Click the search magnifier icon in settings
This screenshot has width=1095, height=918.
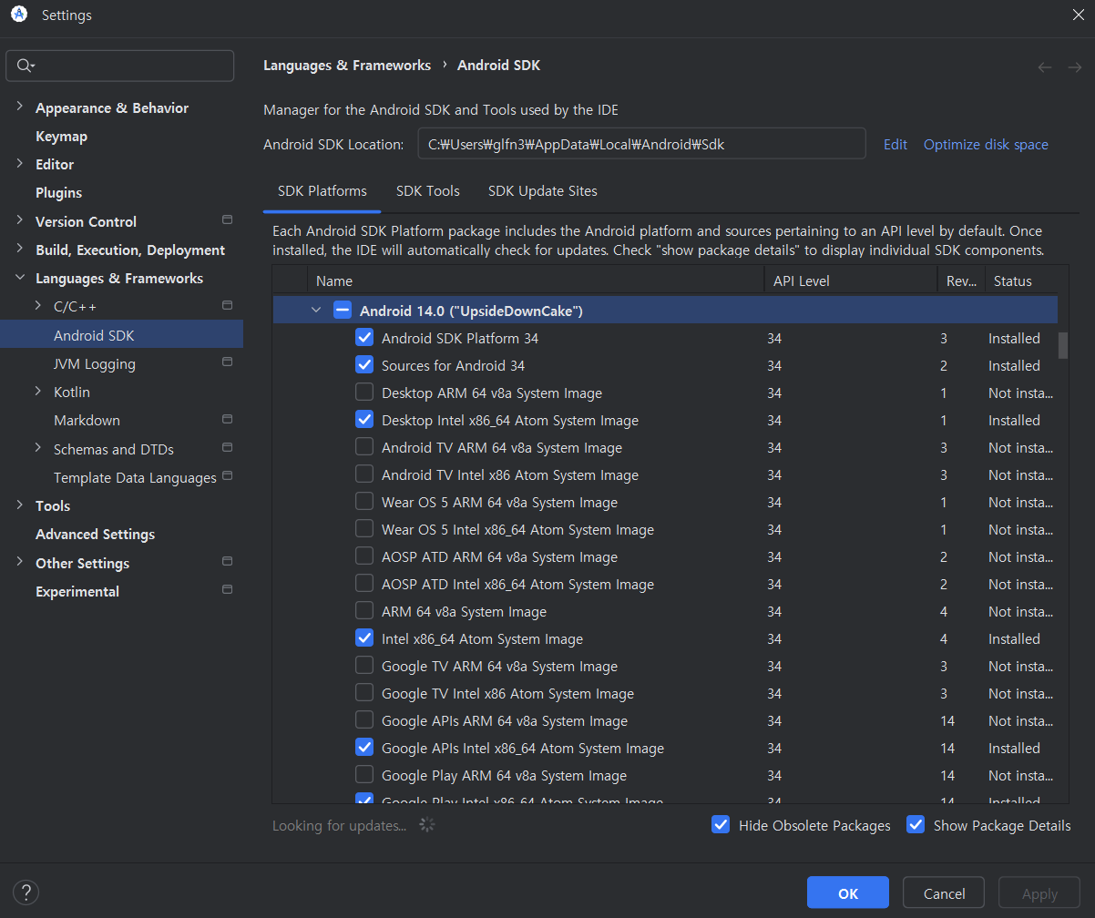(x=26, y=66)
